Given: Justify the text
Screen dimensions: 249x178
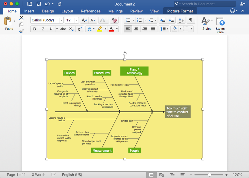Looking at the screenshot, I should point(153,29).
